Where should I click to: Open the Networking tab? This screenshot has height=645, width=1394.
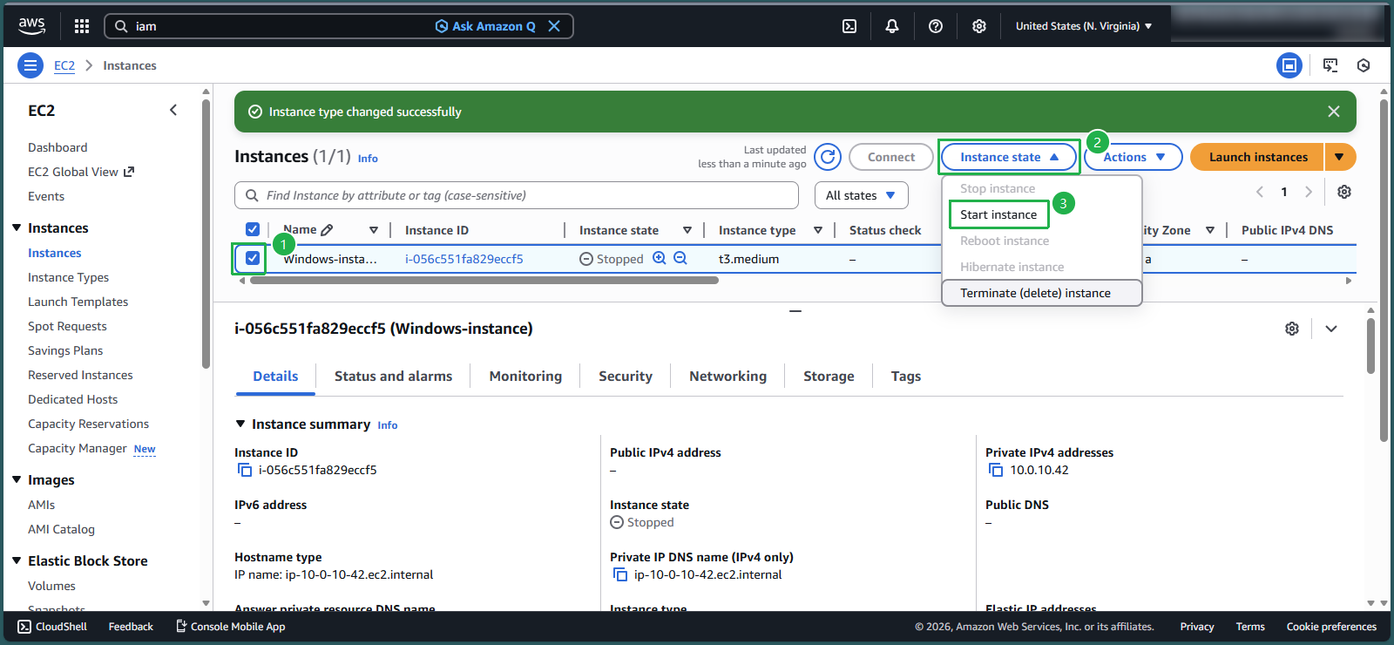click(x=727, y=377)
